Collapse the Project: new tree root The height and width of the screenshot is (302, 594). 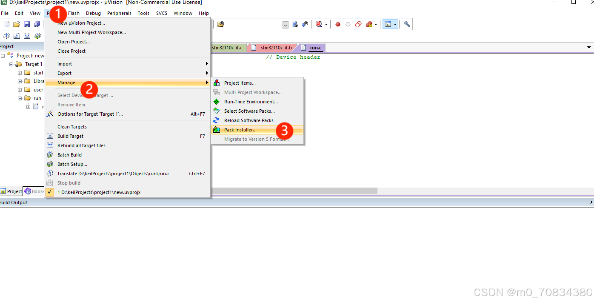(3, 56)
